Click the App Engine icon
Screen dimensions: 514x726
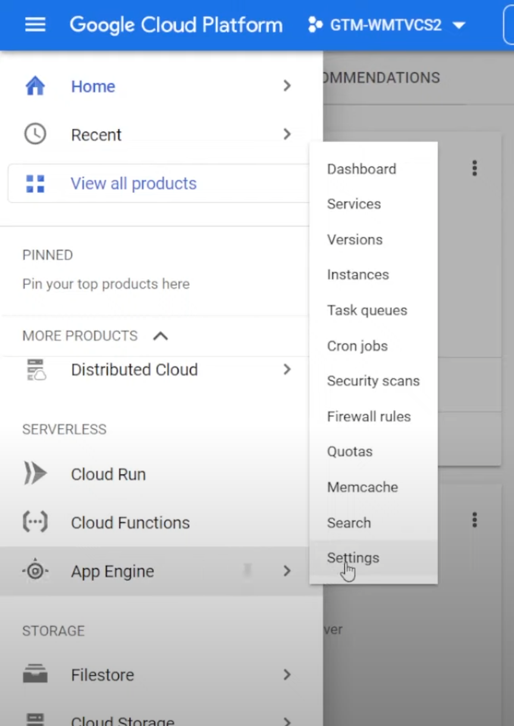coord(35,571)
